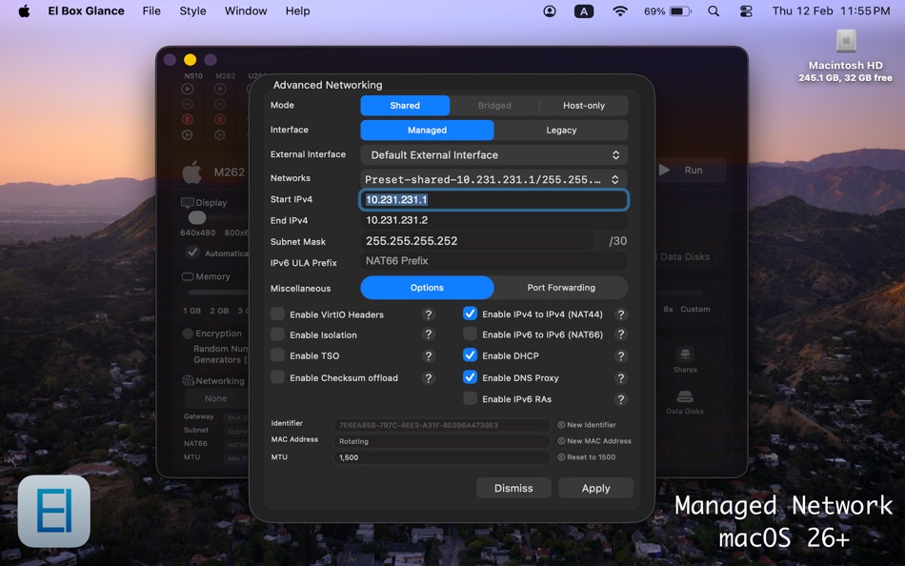Viewport: 905px width, 566px height.
Task: Click the restart icon below NS10's stop button
Action: (x=188, y=134)
